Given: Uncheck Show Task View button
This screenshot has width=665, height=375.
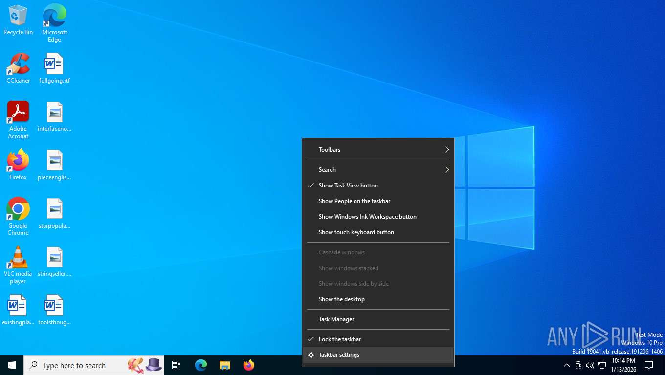Looking at the screenshot, I should 378,186.
